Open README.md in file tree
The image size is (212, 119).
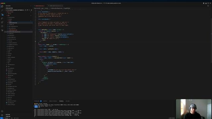click(x=11, y=92)
